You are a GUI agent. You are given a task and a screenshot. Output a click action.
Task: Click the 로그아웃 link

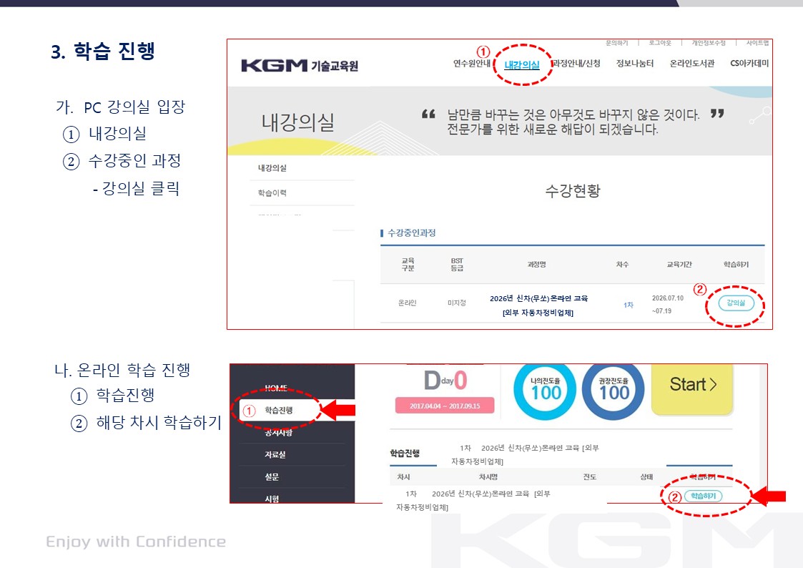click(660, 43)
